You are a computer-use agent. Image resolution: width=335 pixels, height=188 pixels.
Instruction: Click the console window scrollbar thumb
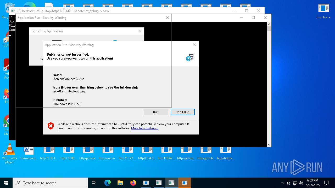[269, 28]
